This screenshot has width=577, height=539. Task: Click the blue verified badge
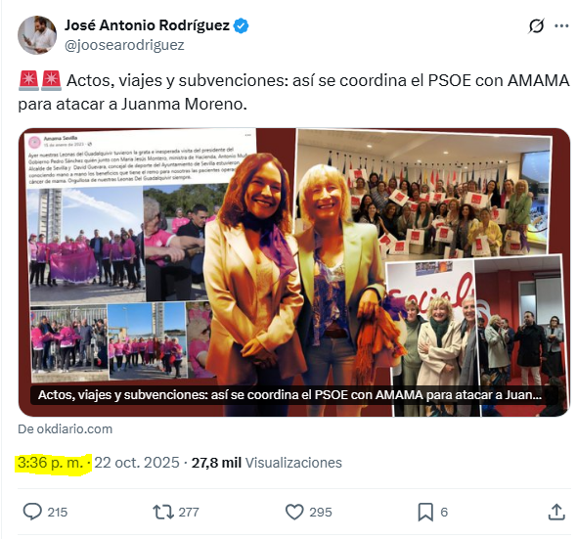click(242, 25)
